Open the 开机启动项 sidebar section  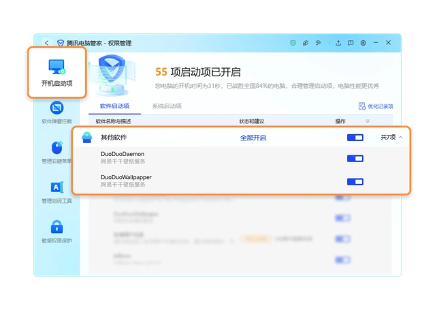point(57,72)
